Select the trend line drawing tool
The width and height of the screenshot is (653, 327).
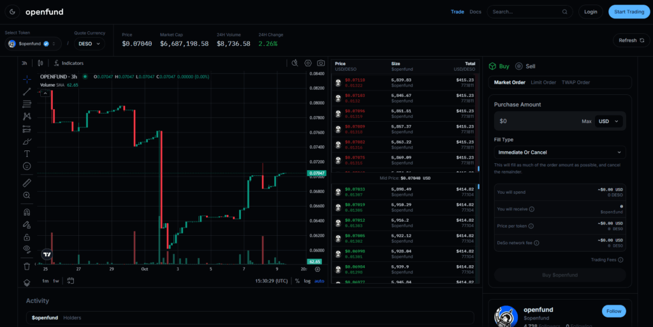click(x=27, y=92)
